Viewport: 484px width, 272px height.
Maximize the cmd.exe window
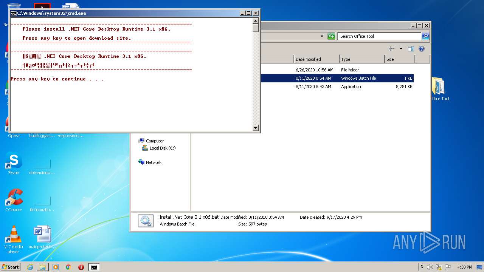pos(248,13)
